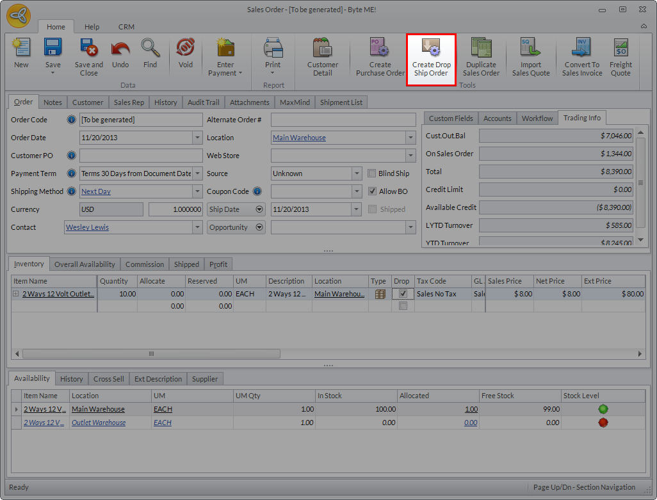Click Convert To Sales Invoice icon

(x=582, y=49)
